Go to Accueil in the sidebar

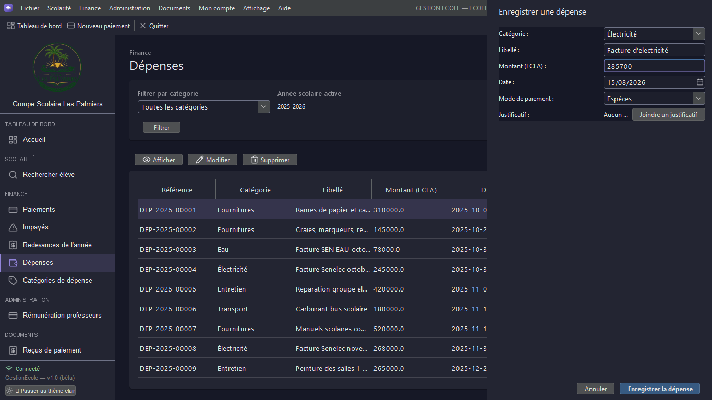pyautogui.click(x=57, y=139)
